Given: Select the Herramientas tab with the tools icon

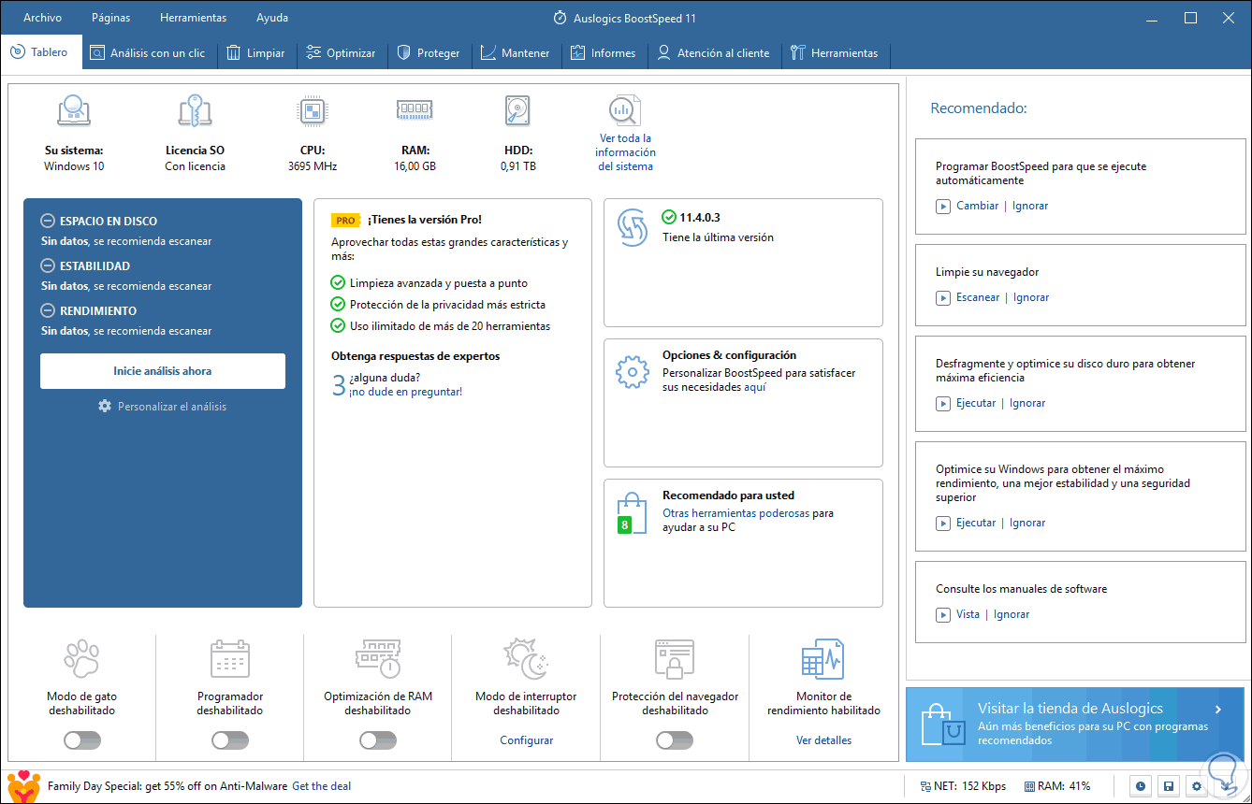Looking at the screenshot, I should [835, 53].
